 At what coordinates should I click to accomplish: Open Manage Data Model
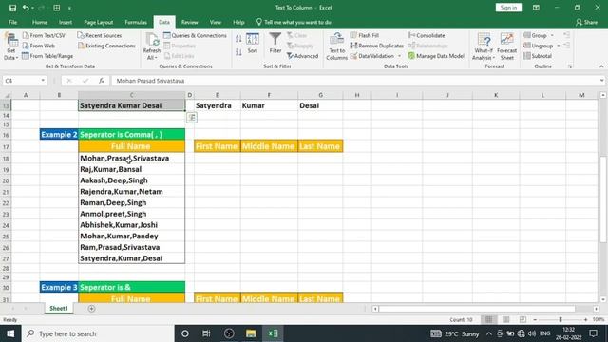[436, 56]
